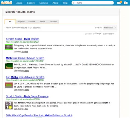Click the 'About 1,900,000 results' text

23,28
